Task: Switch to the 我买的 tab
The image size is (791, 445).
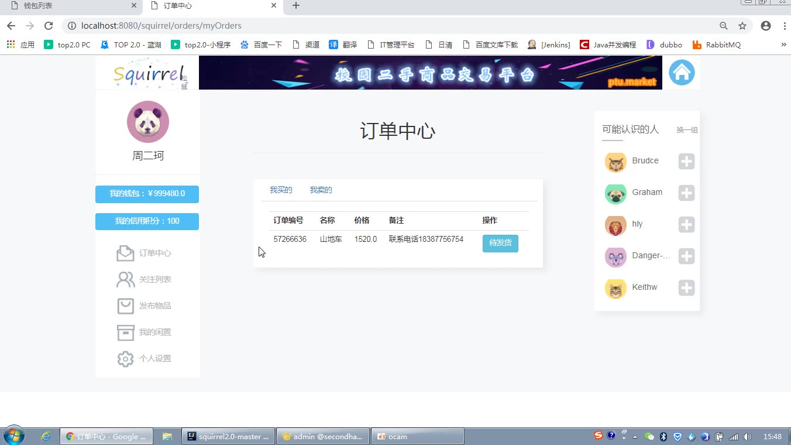Action: (281, 190)
